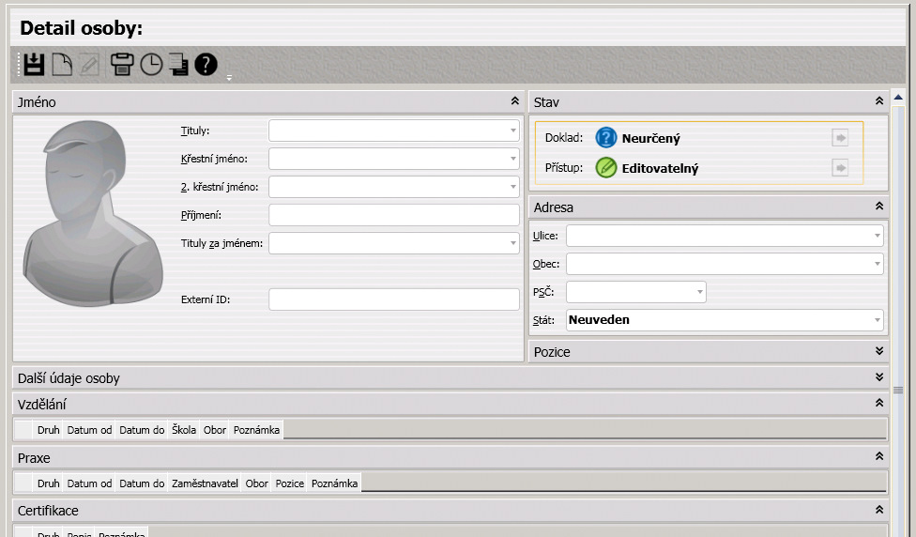Click into the Příjmení text field
Screen dimensions: 916x537
tap(393, 215)
